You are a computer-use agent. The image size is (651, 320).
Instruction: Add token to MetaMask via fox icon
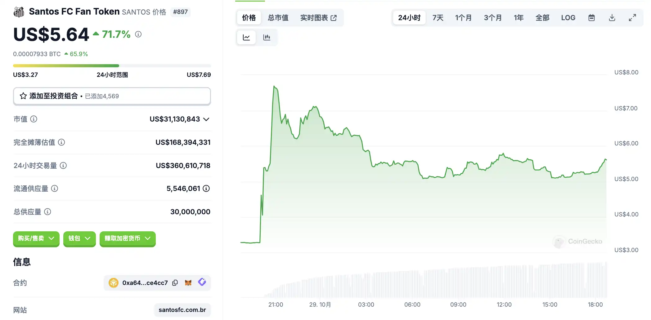[188, 283]
